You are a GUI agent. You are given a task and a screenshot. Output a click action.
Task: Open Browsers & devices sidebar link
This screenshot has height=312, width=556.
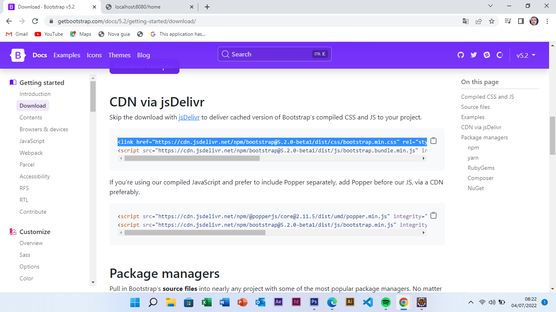point(44,129)
